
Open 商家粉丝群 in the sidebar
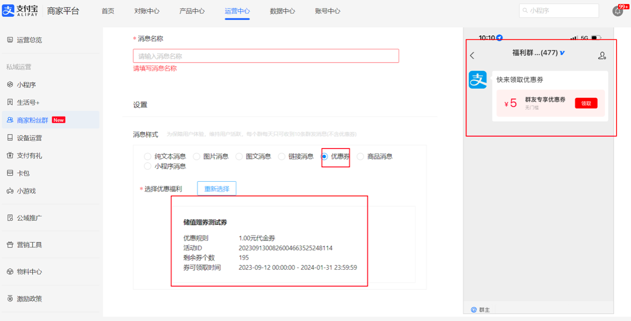[32, 120]
